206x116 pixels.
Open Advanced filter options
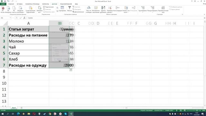pos(78,12)
